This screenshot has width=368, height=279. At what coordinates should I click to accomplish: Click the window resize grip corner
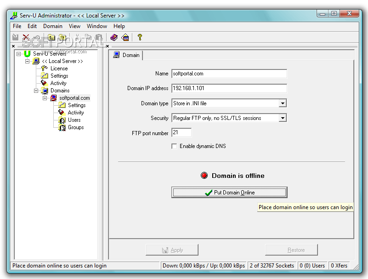(x=356, y=267)
